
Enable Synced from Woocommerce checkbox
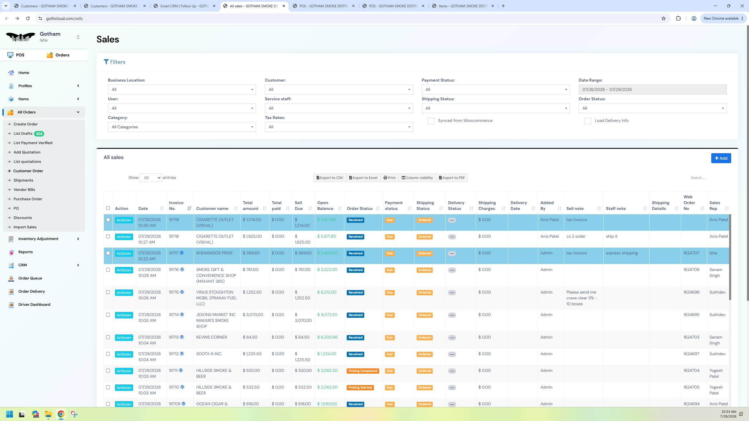pos(431,121)
